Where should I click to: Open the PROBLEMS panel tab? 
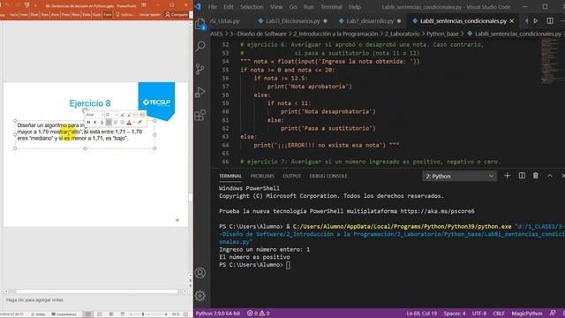[x=262, y=176]
